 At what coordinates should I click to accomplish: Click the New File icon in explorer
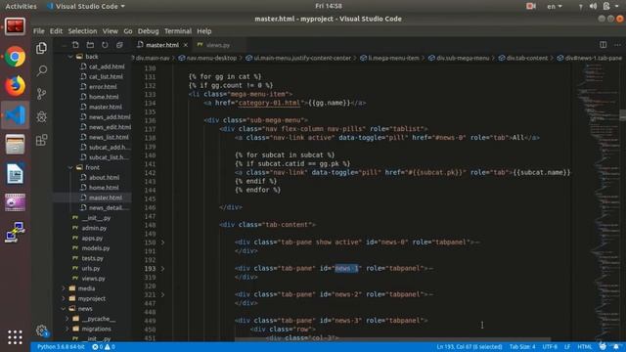click(x=75, y=45)
